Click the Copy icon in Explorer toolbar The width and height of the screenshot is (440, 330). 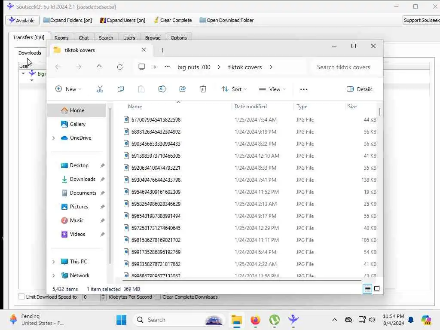tap(121, 89)
